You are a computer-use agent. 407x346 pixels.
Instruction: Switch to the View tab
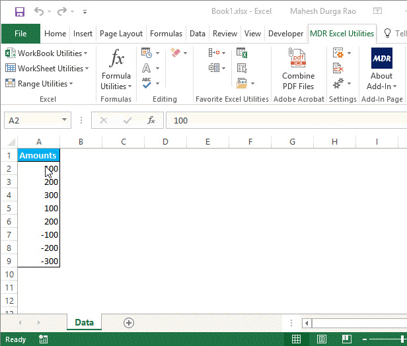(x=252, y=34)
